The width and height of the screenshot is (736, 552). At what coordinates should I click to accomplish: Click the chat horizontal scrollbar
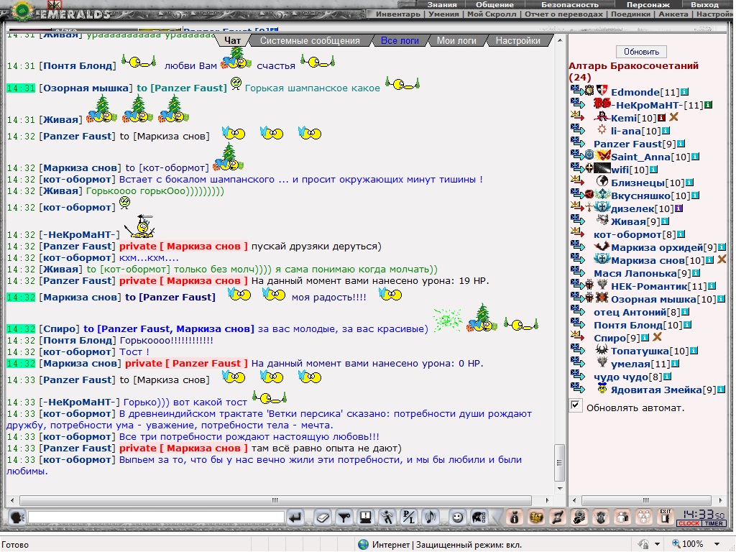[275, 500]
